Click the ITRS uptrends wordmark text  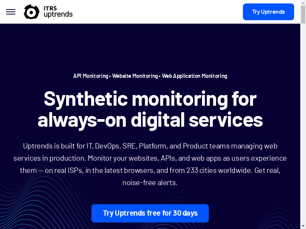pos(58,12)
